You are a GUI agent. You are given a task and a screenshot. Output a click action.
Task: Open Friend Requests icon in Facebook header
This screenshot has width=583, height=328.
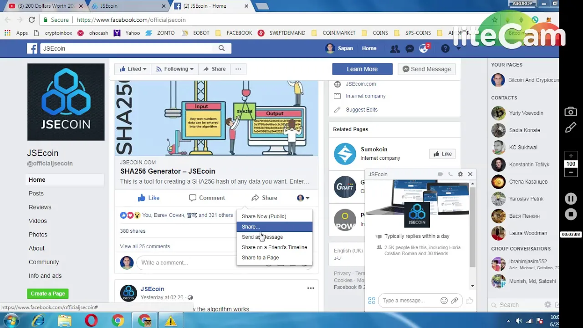click(394, 49)
